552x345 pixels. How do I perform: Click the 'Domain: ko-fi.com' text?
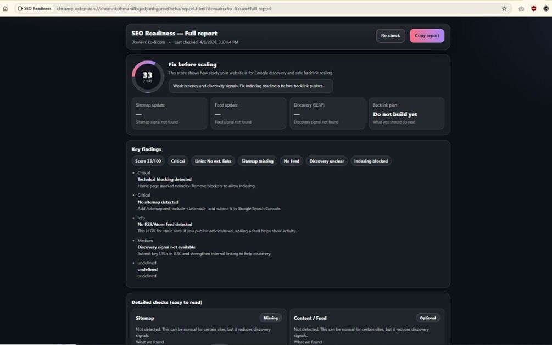pyautogui.click(x=148, y=42)
